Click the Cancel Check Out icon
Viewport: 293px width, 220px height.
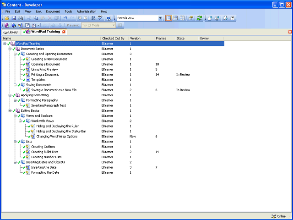pos(233,18)
